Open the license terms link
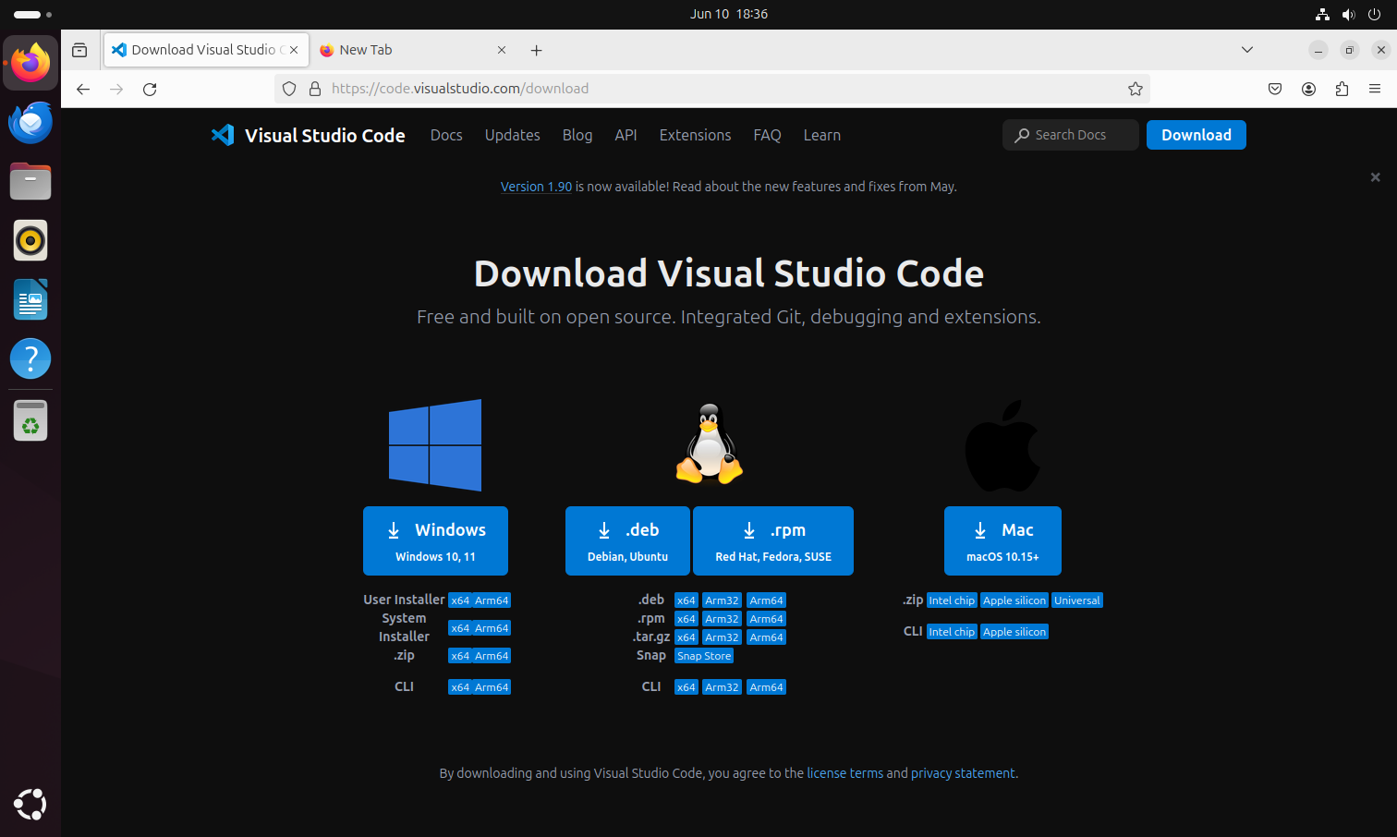The height and width of the screenshot is (837, 1397). [844, 773]
